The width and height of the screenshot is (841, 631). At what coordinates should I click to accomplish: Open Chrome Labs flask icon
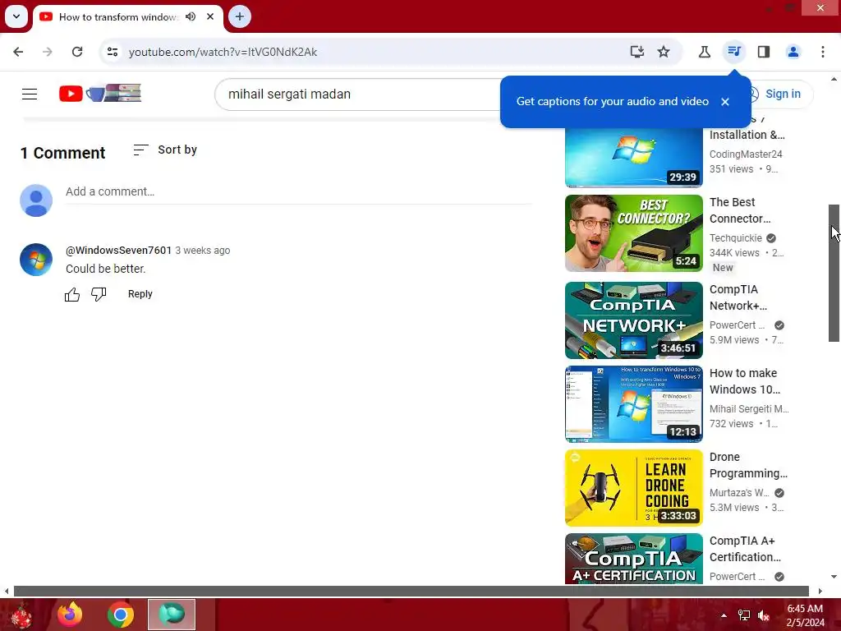pyautogui.click(x=704, y=52)
